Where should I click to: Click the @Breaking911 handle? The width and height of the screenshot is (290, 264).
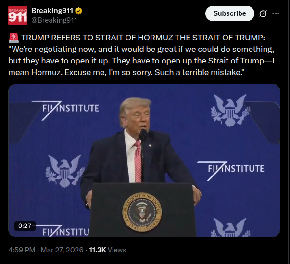[x=54, y=20]
